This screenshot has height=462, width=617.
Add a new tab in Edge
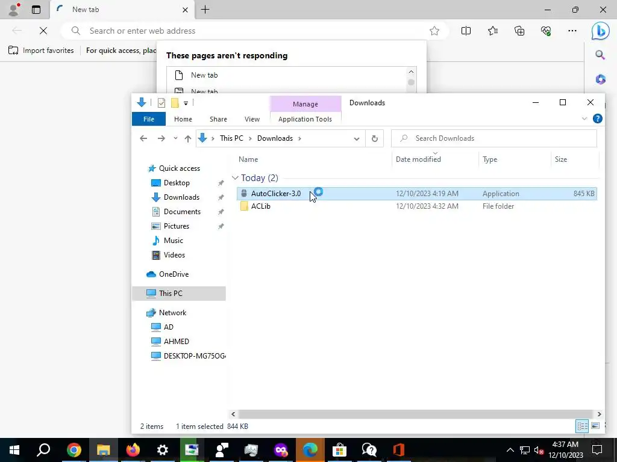coord(205,10)
